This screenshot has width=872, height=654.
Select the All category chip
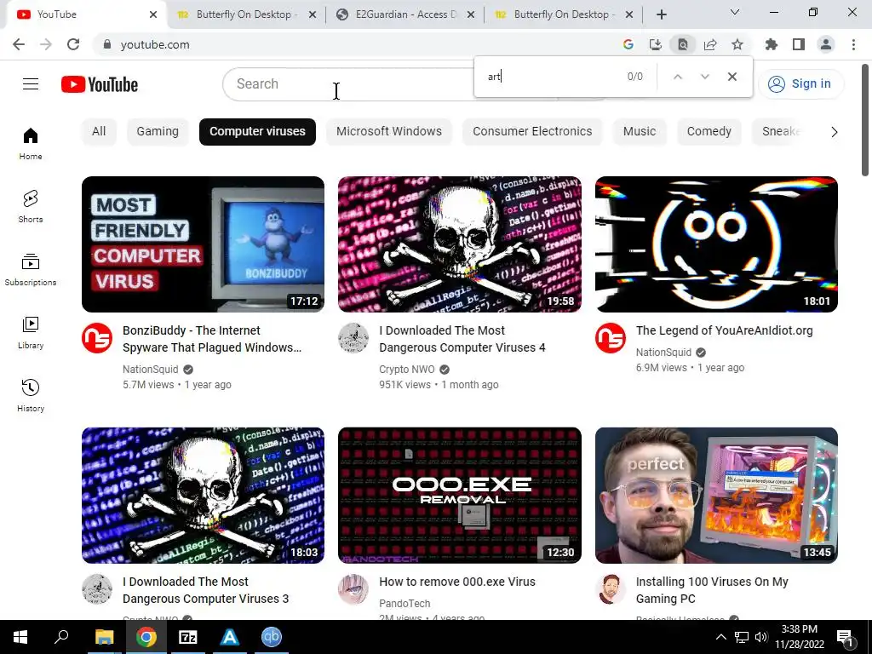coord(99,132)
